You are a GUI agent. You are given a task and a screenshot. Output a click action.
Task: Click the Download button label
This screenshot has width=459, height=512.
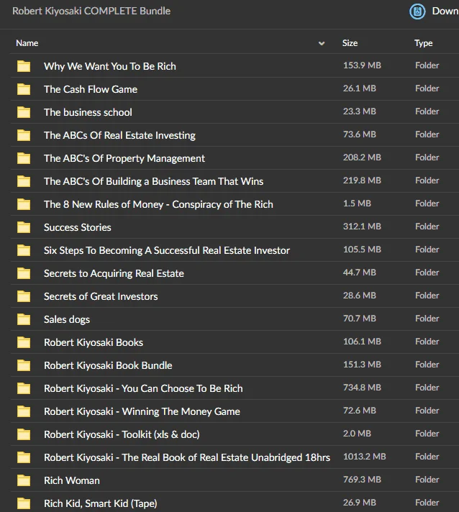click(445, 11)
